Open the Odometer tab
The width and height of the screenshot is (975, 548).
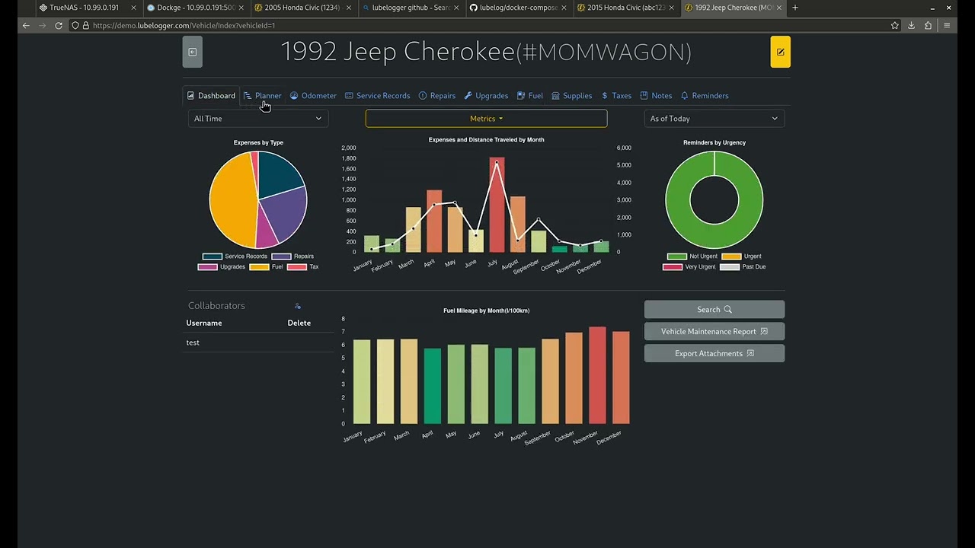[x=313, y=96]
